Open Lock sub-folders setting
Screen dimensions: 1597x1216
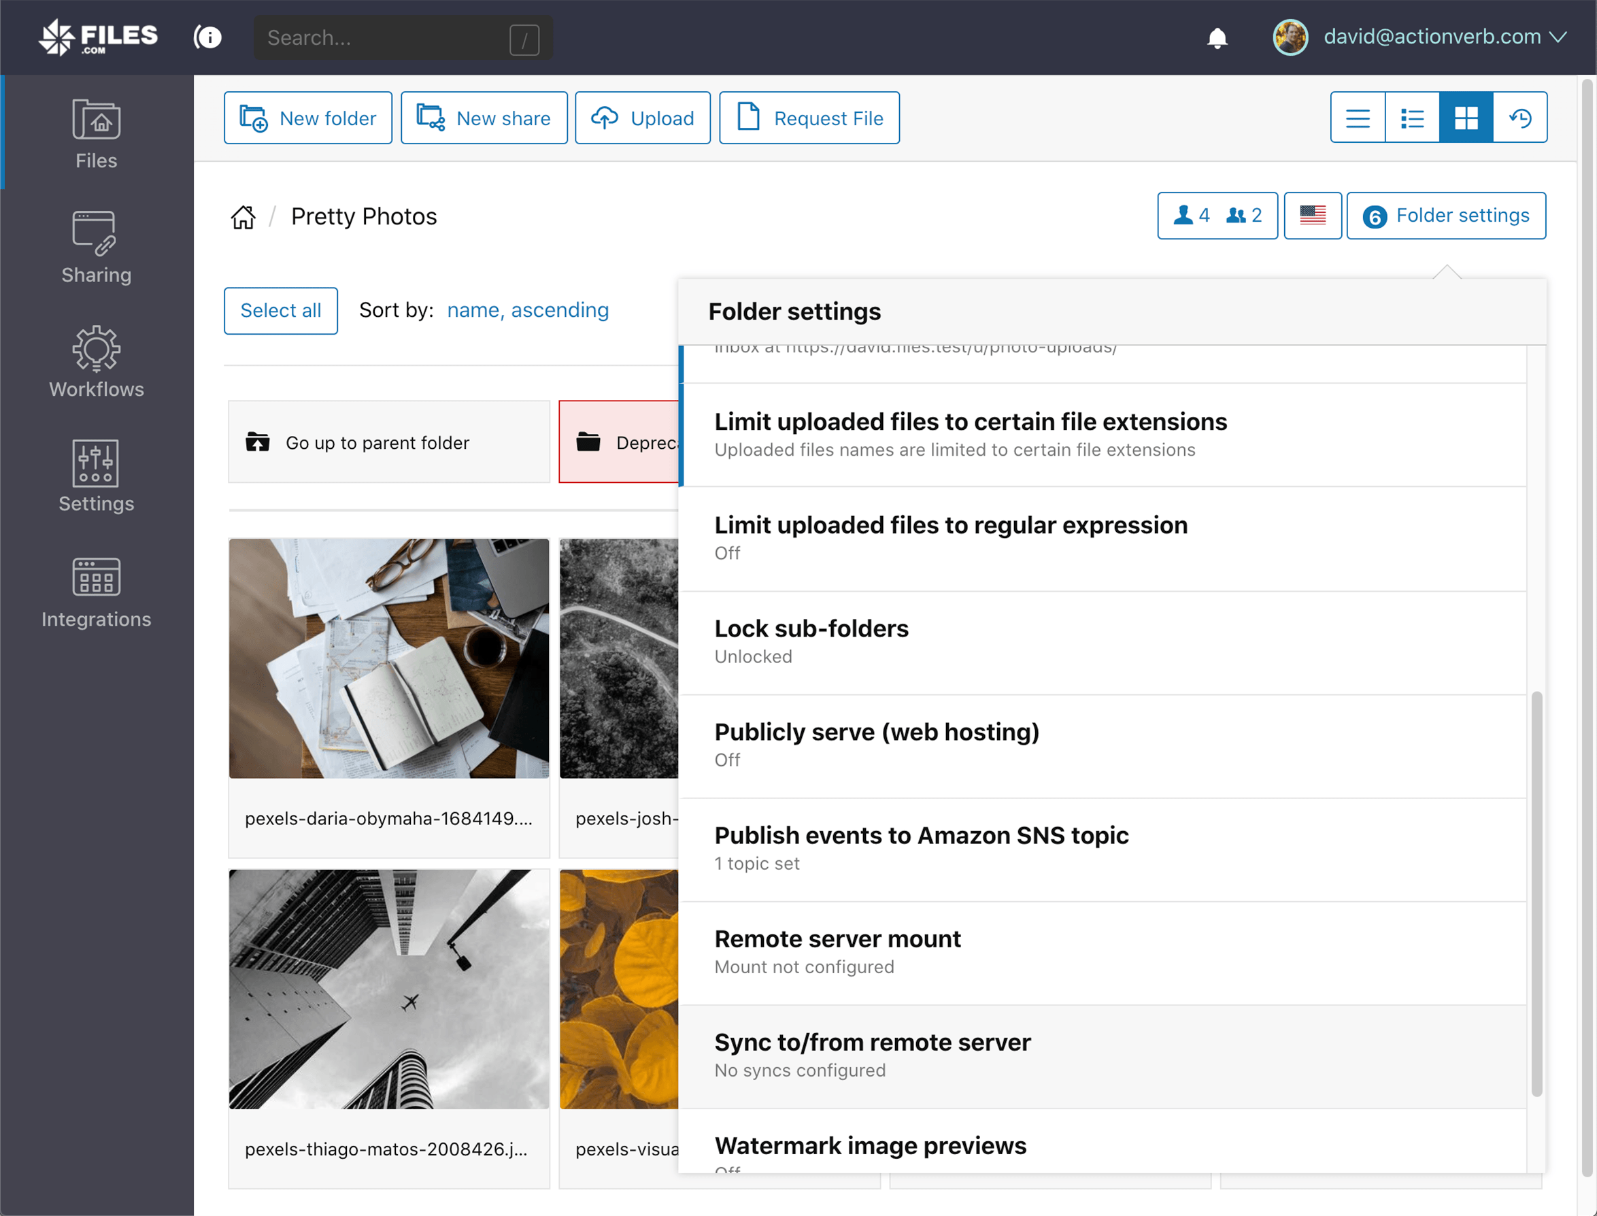[811, 641]
